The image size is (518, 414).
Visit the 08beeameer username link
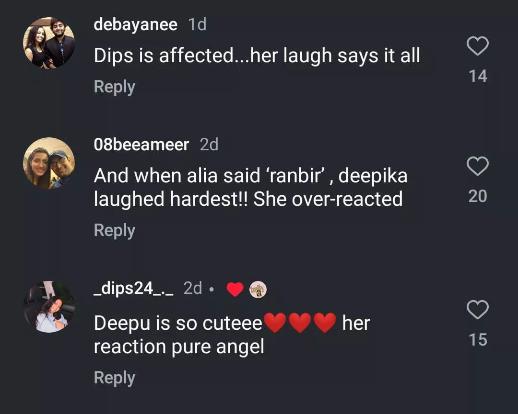coord(141,145)
